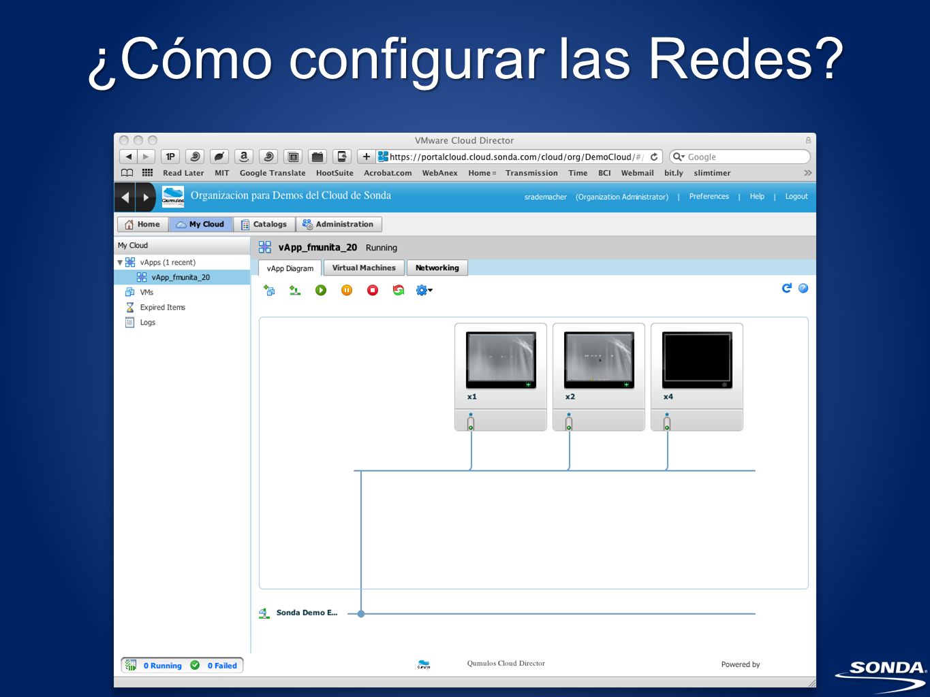The height and width of the screenshot is (697, 930).
Task: Click the Add VM icon in toolbar
Action: pyautogui.click(x=269, y=290)
